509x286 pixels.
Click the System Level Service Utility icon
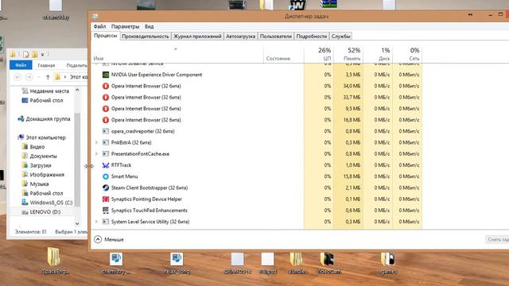[x=106, y=222]
